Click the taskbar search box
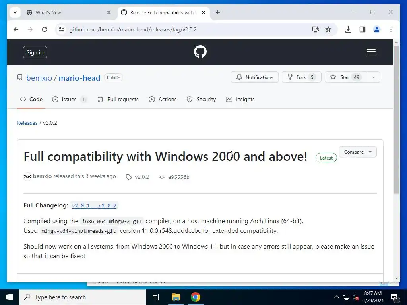 tap(83, 297)
